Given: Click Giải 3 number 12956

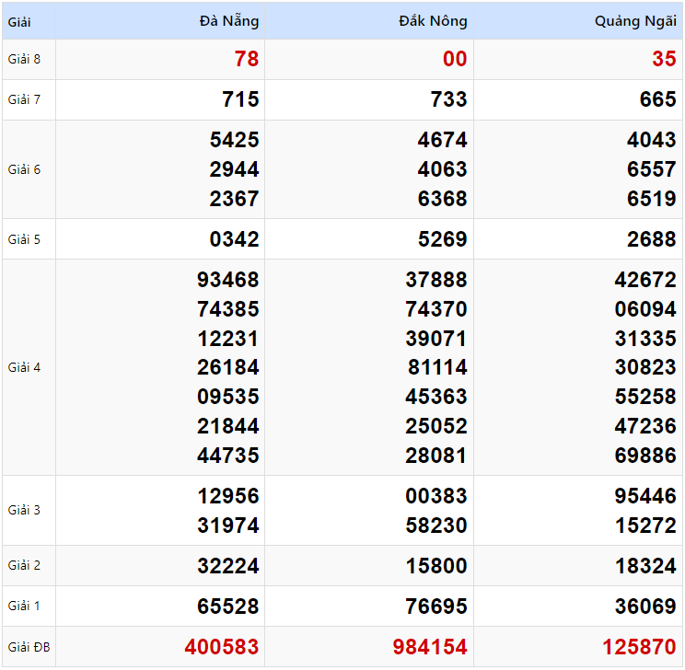Looking at the screenshot, I should (228, 497).
